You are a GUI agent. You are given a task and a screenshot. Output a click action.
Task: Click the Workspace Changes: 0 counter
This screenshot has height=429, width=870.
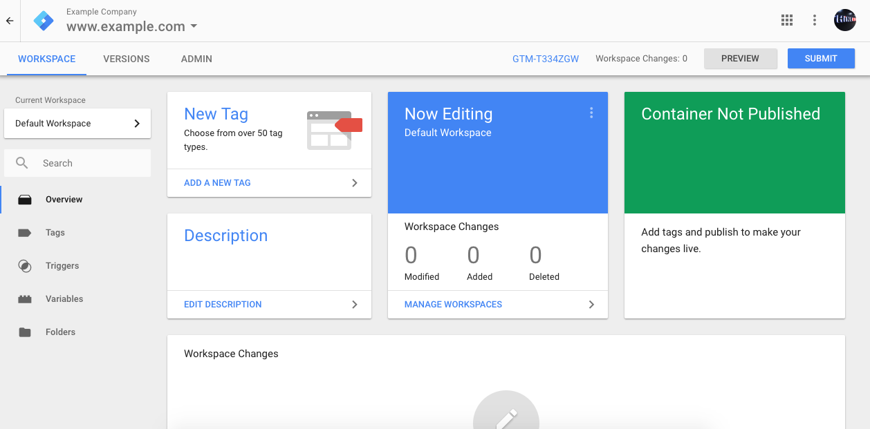click(x=641, y=59)
